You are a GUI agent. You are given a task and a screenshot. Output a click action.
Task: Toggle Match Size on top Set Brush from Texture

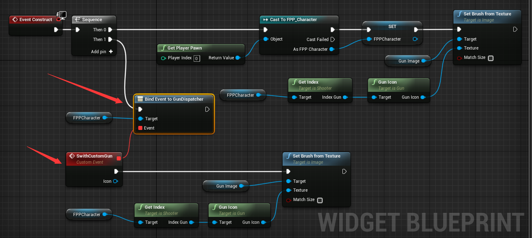point(491,58)
